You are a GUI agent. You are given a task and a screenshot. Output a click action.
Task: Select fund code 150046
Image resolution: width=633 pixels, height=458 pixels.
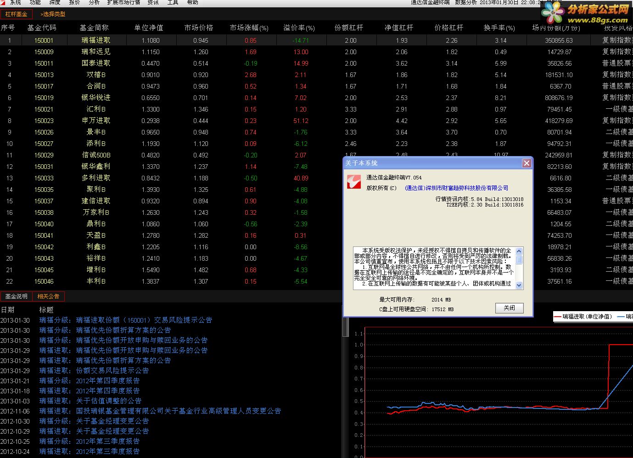(x=44, y=281)
